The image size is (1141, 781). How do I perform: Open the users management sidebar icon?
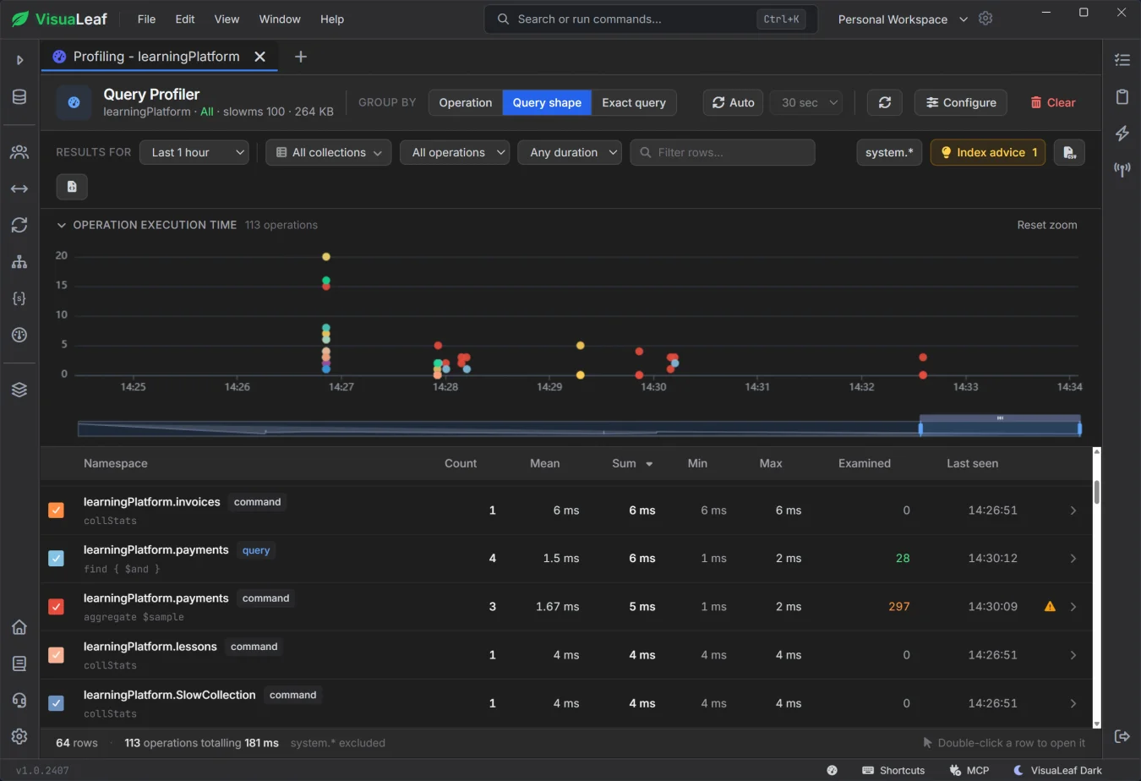click(x=19, y=152)
